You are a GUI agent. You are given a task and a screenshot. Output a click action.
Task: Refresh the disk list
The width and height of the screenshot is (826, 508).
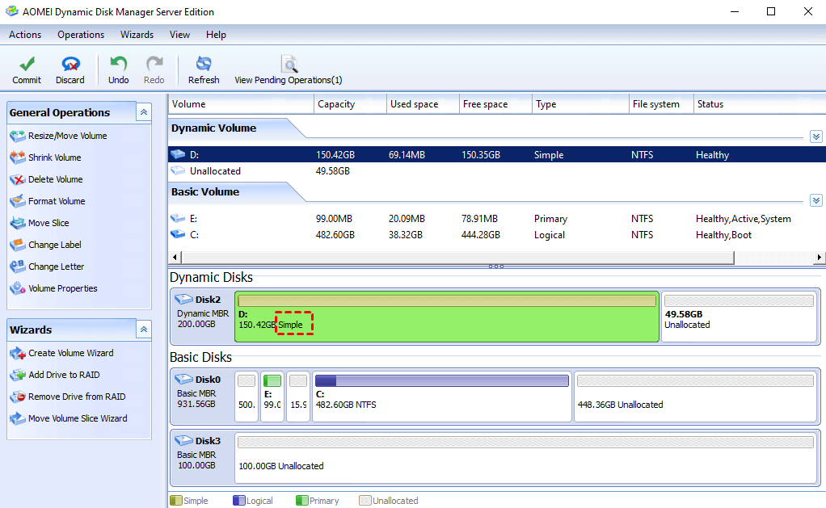[x=204, y=65]
